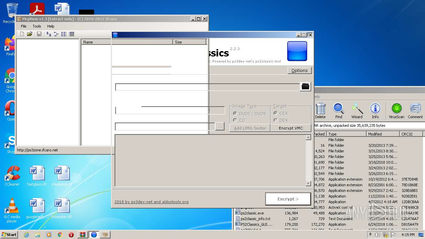The width and height of the screenshot is (425, 239).
Task: Switch PkgView to details view
Action: [71, 34]
